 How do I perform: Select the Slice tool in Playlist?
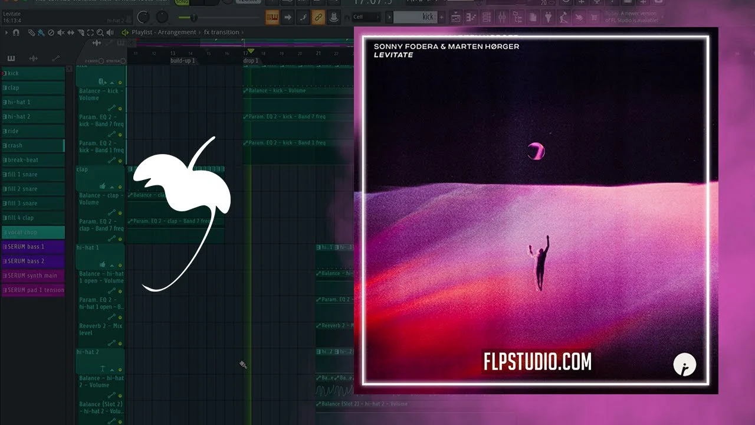pos(80,32)
